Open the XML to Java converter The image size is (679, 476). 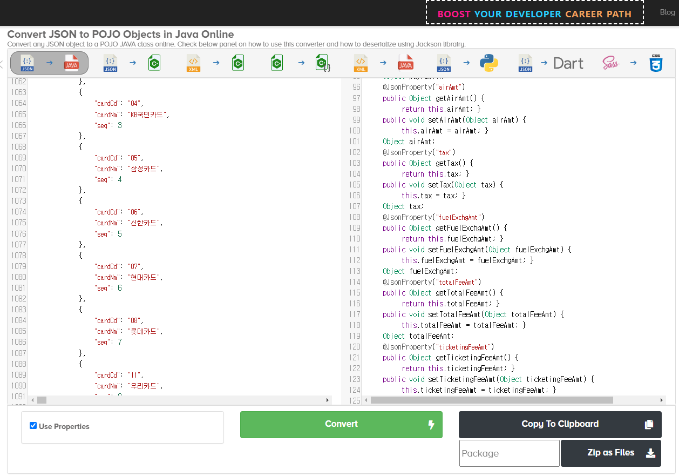[x=383, y=63]
